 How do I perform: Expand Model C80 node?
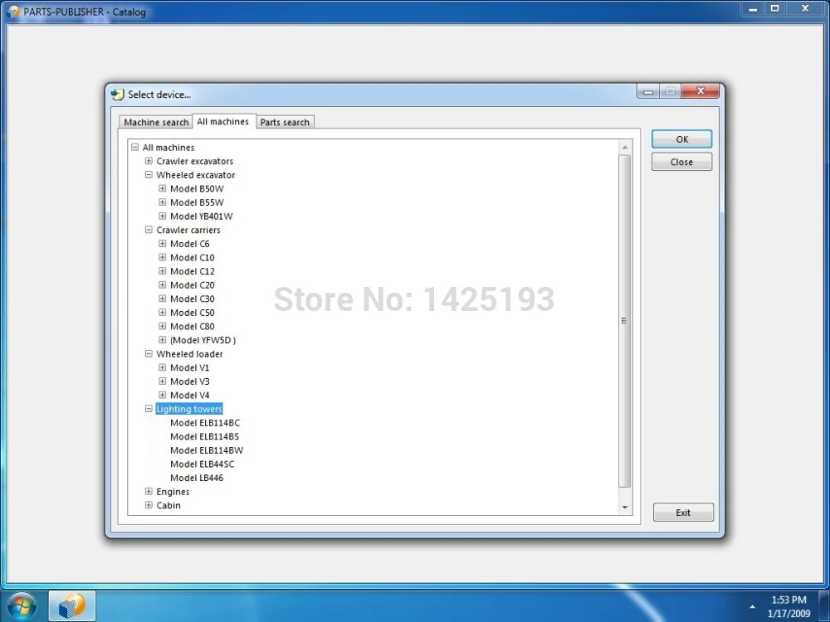point(163,326)
